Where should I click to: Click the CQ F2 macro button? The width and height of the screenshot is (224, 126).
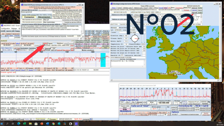(14, 68)
